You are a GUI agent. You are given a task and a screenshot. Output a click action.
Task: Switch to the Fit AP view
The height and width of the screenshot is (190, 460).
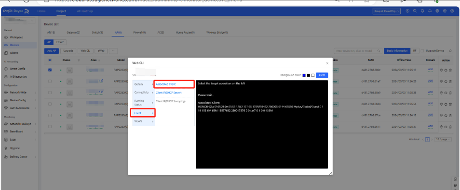(x=60, y=42)
